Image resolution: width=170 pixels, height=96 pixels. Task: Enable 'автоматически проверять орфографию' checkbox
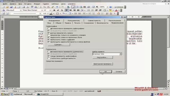[49, 29]
